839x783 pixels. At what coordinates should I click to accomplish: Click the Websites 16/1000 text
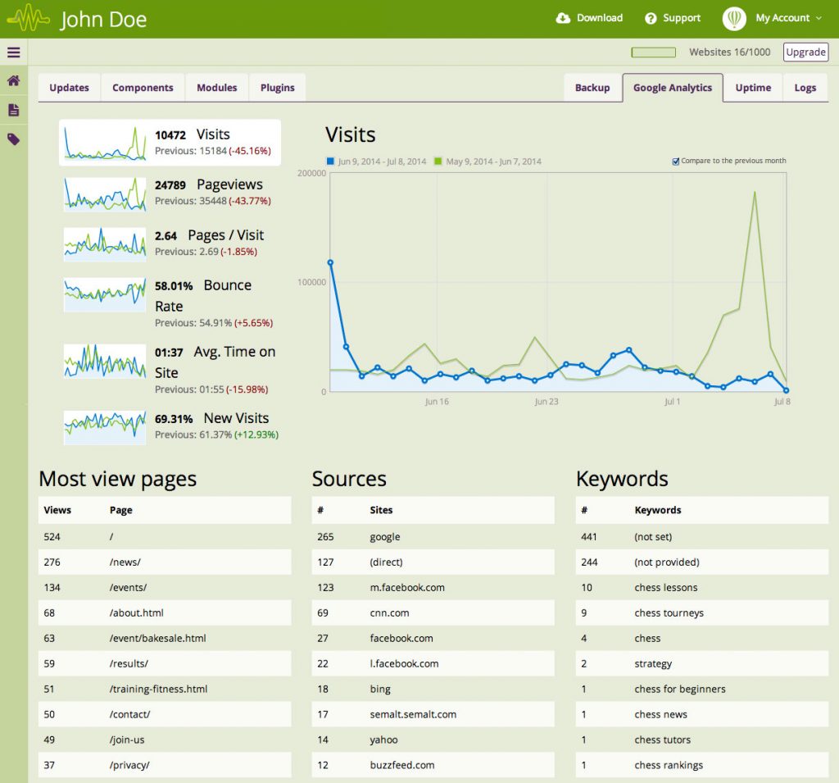(x=730, y=52)
